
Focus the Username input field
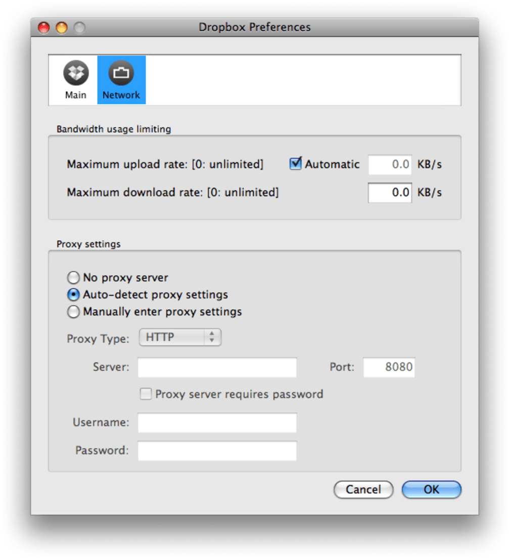(216, 422)
